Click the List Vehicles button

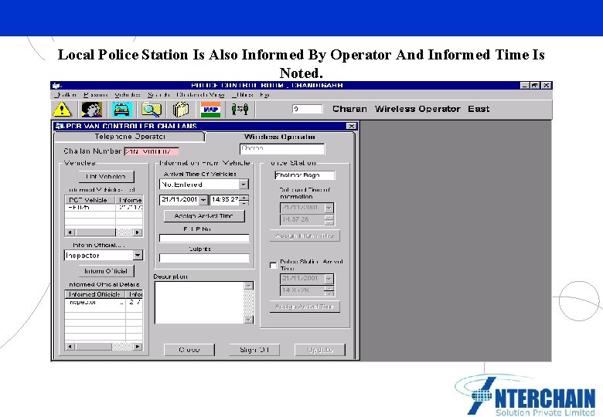click(106, 177)
